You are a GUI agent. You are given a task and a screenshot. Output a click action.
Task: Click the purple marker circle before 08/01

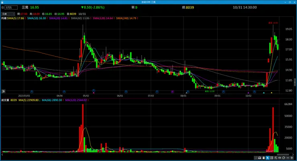point(173,92)
